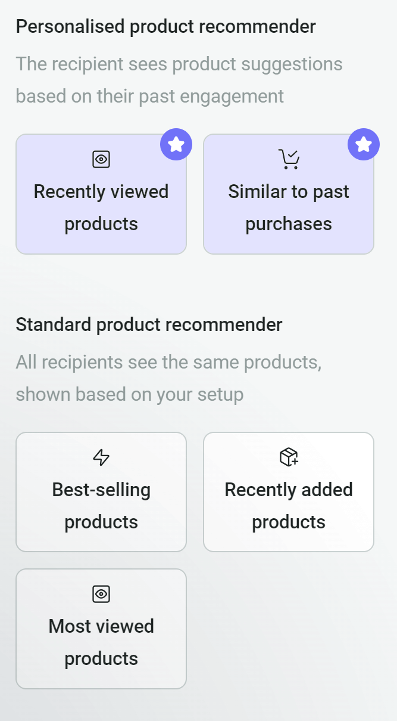397x721 pixels.
Task: Click the eye icon on Recently viewed products
Action: click(101, 159)
